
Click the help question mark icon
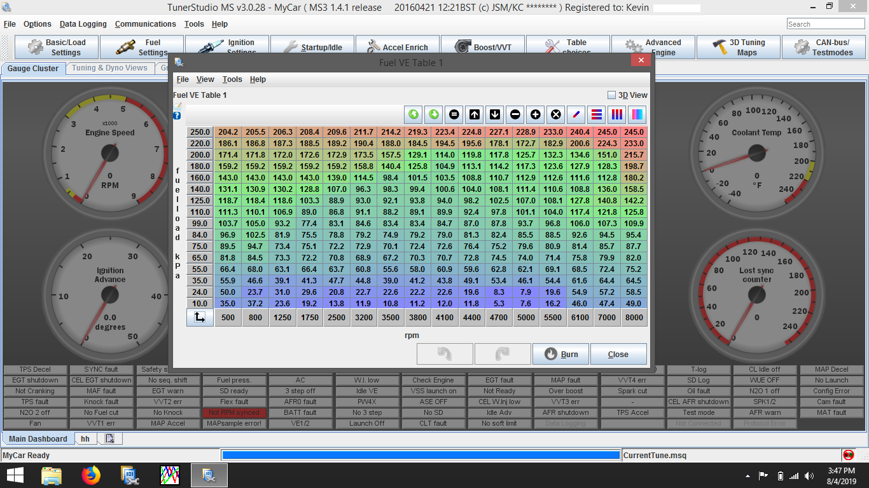point(177,115)
